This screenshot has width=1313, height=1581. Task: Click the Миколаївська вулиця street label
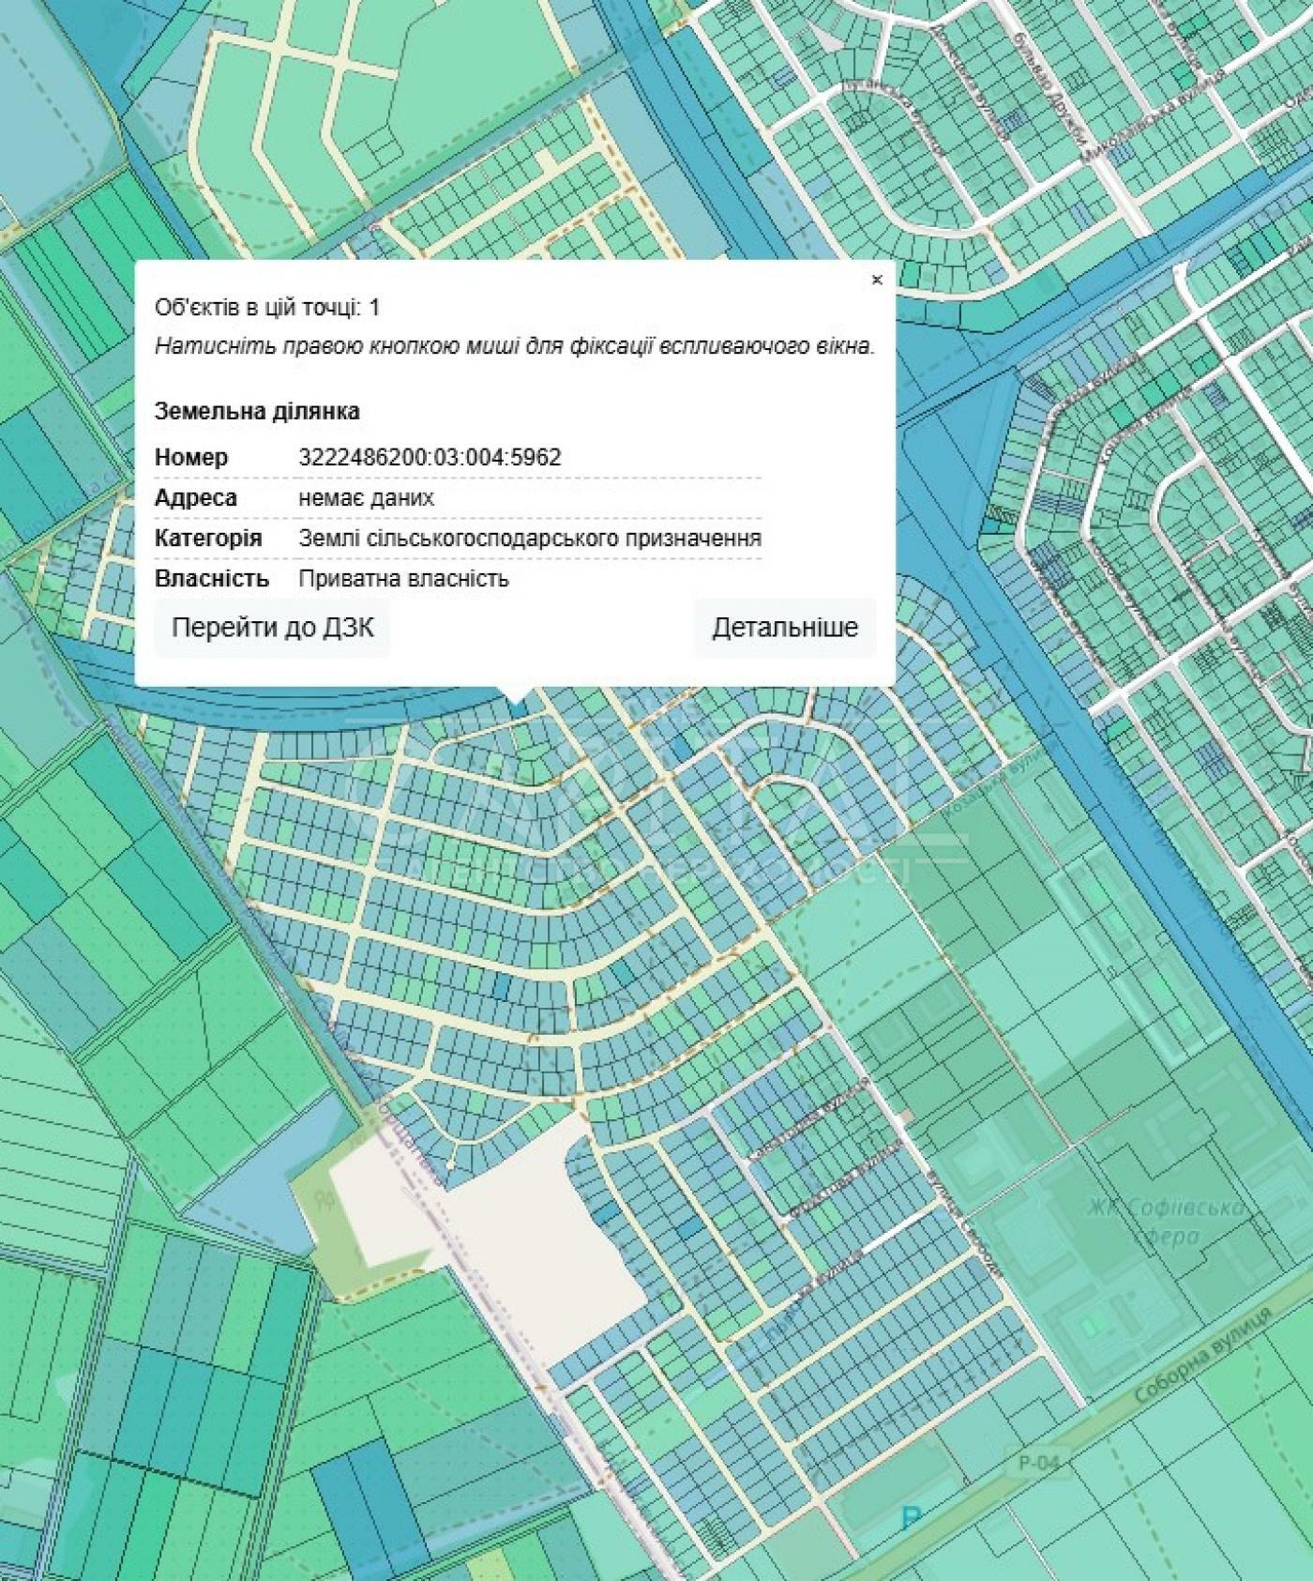tap(1154, 117)
